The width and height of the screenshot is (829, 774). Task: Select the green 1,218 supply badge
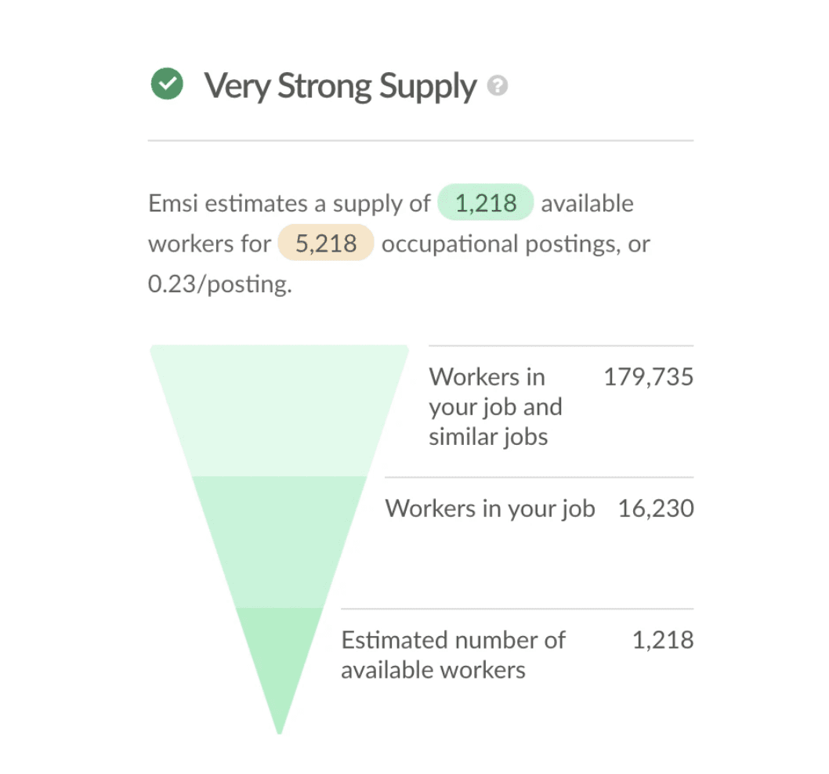485,202
